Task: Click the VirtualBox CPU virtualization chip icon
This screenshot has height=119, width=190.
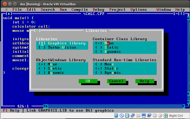Action: coord(155,115)
